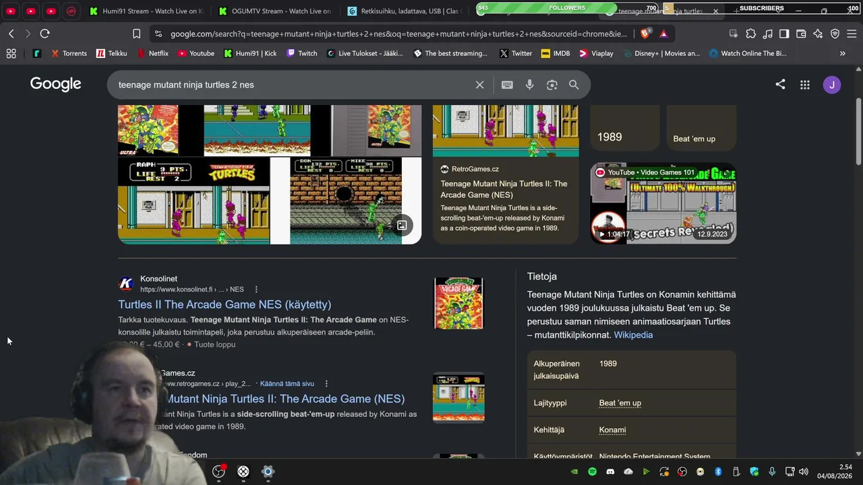
Task: Submit search with magnifier icon
Action: coord(574,85)
